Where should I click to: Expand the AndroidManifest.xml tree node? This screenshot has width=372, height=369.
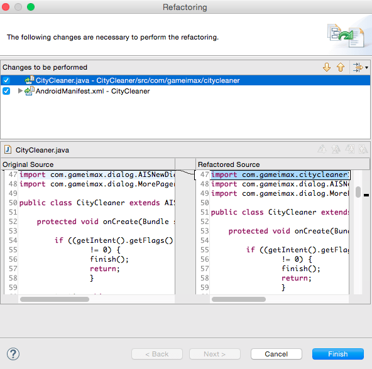pyautogui.click(x=20, y=91)
